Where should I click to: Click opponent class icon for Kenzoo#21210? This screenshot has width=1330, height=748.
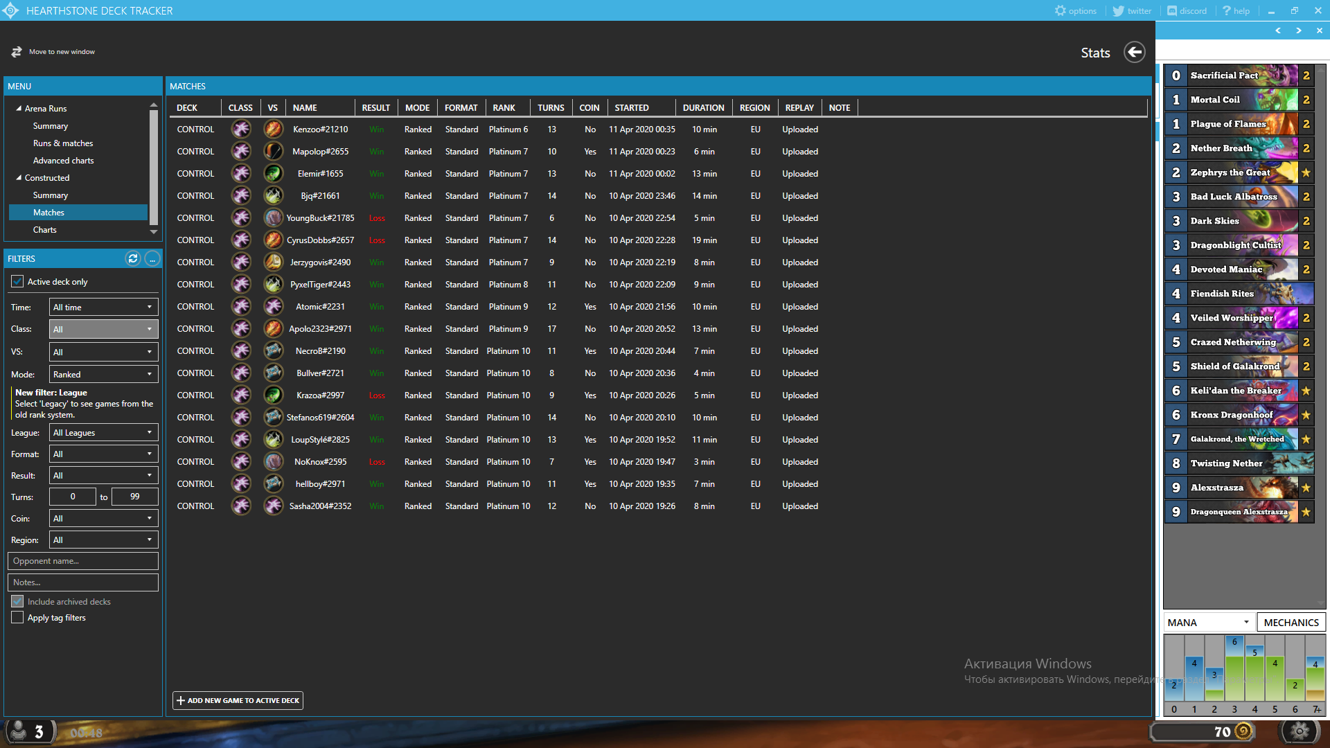(x=273, y=129)
